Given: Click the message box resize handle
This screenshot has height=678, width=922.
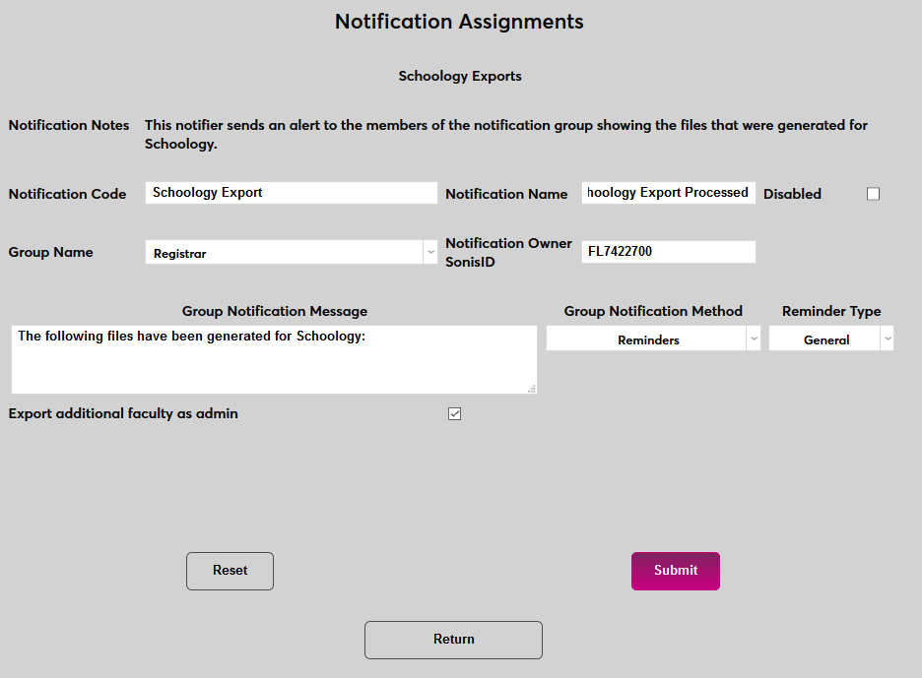Looking at the screenshot, I should 530,390.
